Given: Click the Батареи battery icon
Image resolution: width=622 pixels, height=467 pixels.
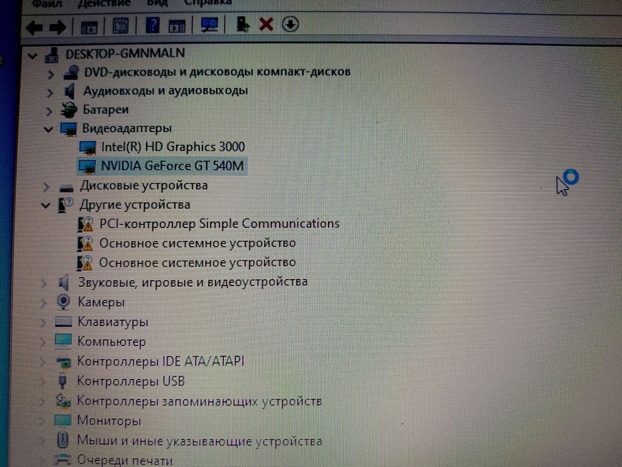Looking at the screenshot, I should 69,110.
